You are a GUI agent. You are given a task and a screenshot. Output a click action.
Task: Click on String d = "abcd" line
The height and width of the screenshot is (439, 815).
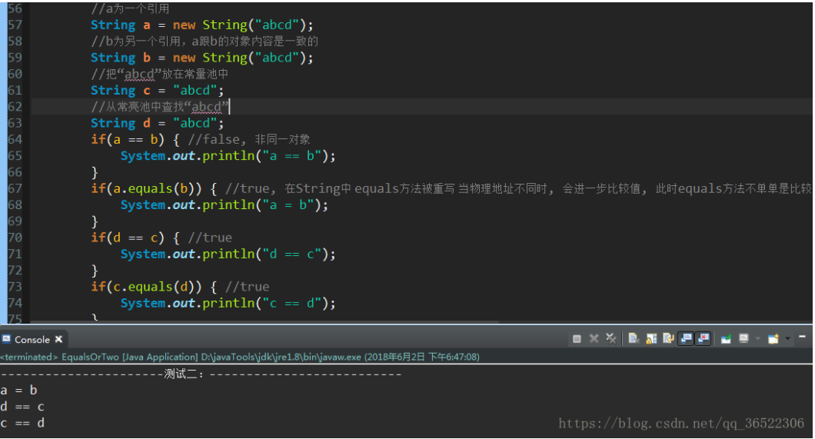click(158, 123)
